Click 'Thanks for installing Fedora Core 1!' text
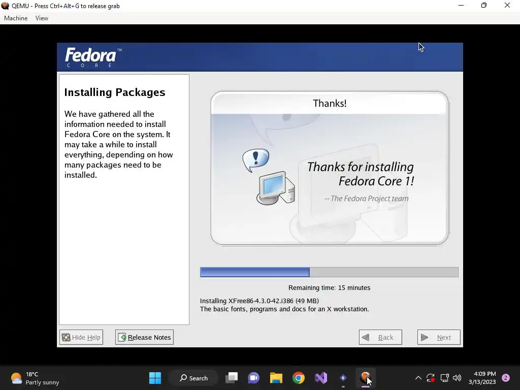 point(360,174)
